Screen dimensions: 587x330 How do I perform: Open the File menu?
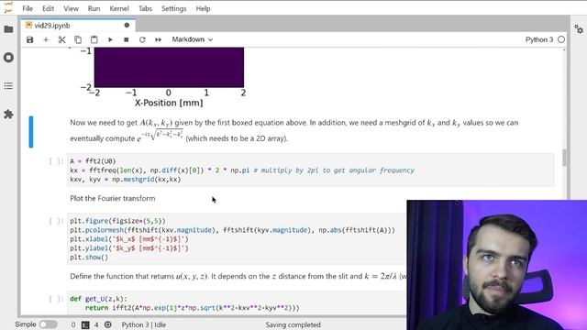coord(28,8)
